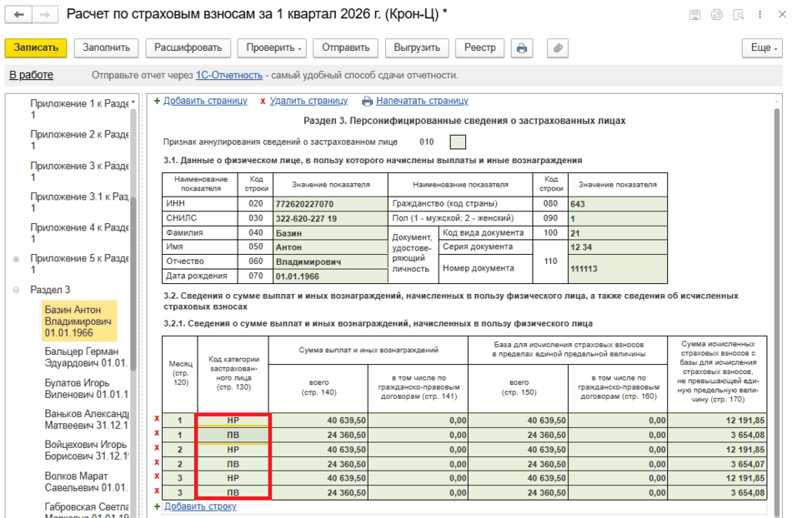
Task: Select Булатов Игорь Виленович in the tree
Action: (x=81, y=389)
